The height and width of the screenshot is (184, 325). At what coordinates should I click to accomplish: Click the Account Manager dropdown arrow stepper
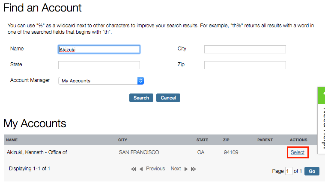(140, 81)
